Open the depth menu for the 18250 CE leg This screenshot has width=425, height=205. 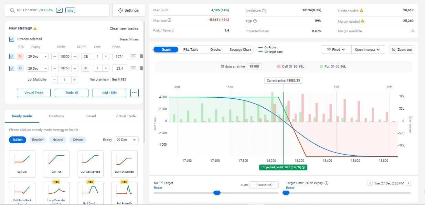133,68
